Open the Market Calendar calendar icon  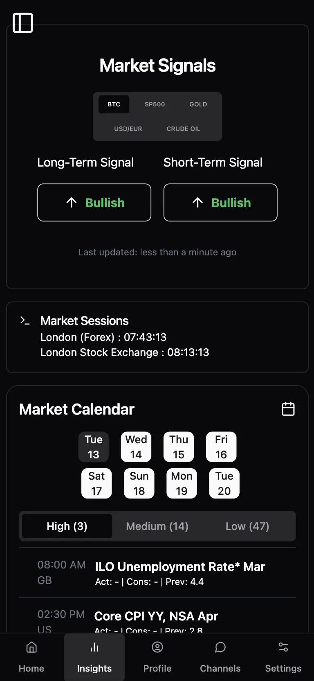click(x=288, y=409)
